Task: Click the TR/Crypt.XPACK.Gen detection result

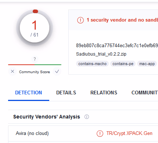Action: (129, 133)
